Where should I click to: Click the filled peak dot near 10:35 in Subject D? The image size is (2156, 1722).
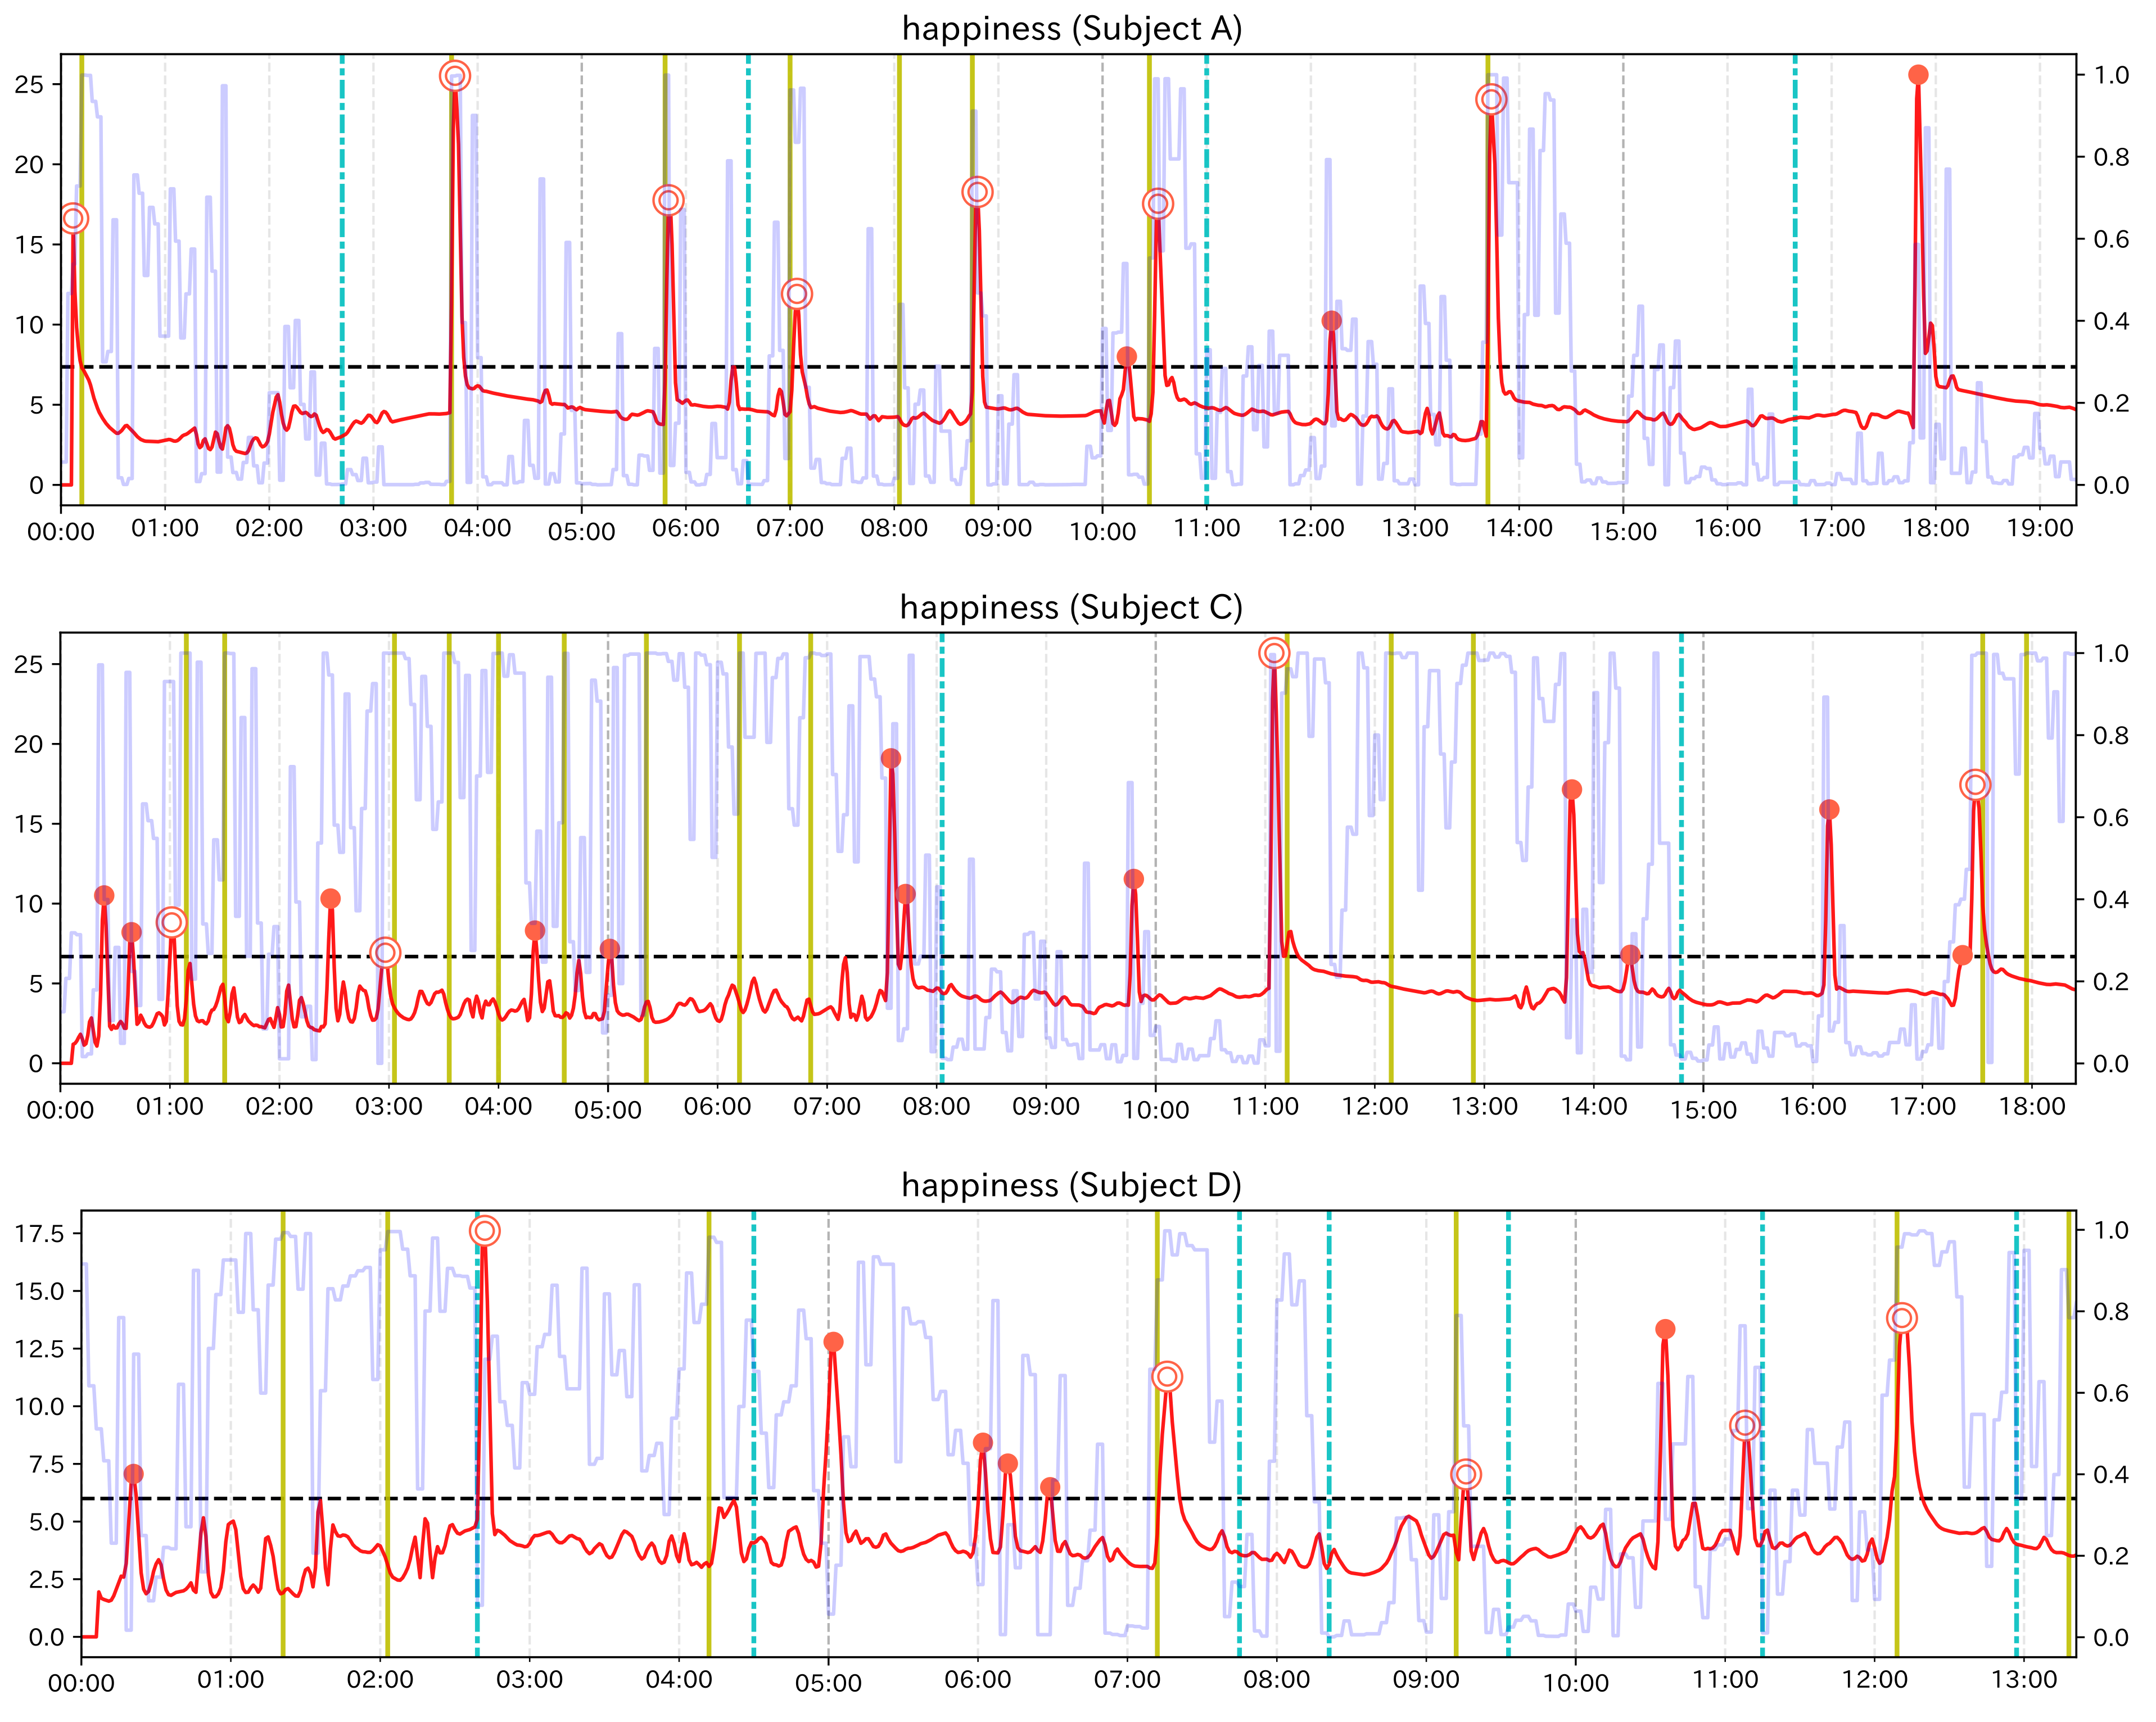1665,1329
